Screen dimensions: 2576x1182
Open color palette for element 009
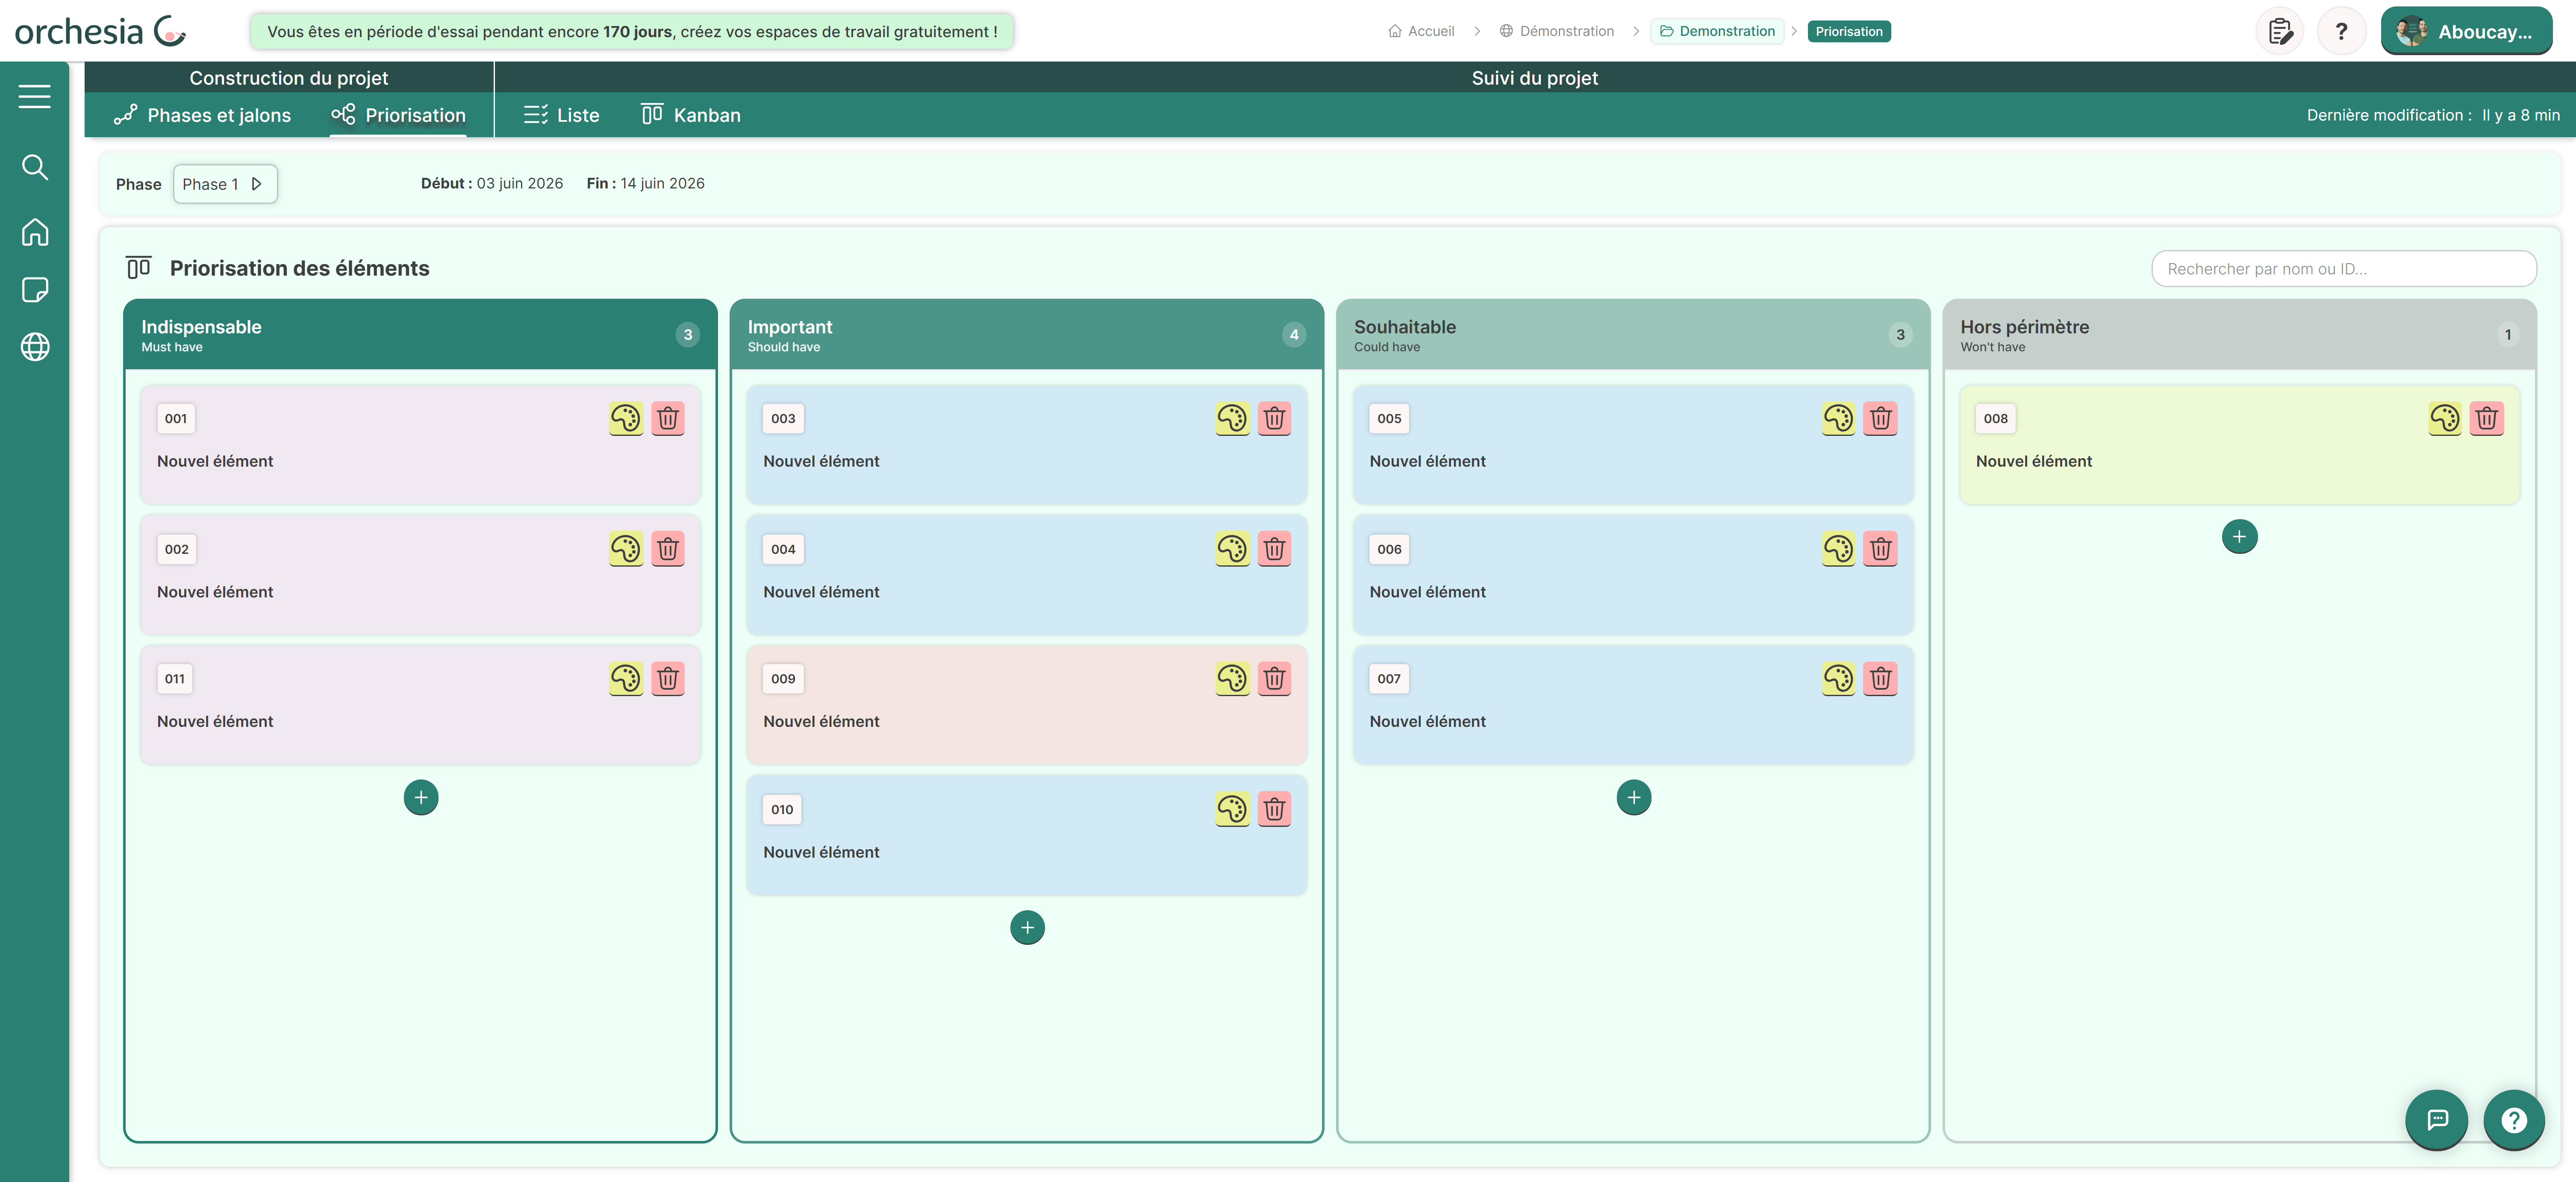1232,679
